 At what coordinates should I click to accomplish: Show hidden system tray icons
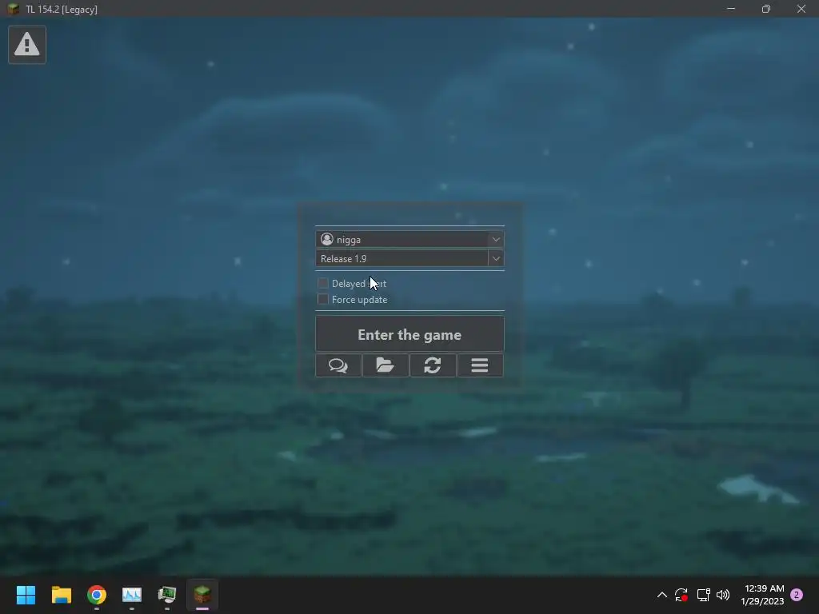tap(661, 595)
